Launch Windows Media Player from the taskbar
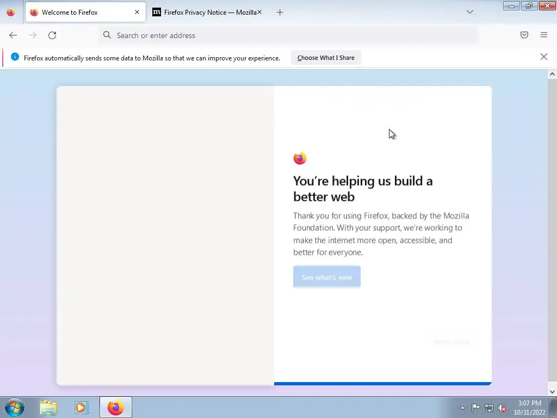Screen dimensions: 557x418 click(82, 407)
